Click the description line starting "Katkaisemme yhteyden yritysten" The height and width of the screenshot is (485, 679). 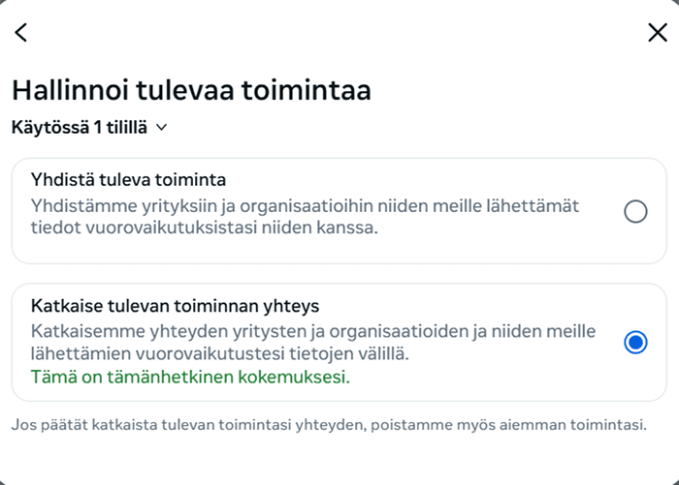312,332
